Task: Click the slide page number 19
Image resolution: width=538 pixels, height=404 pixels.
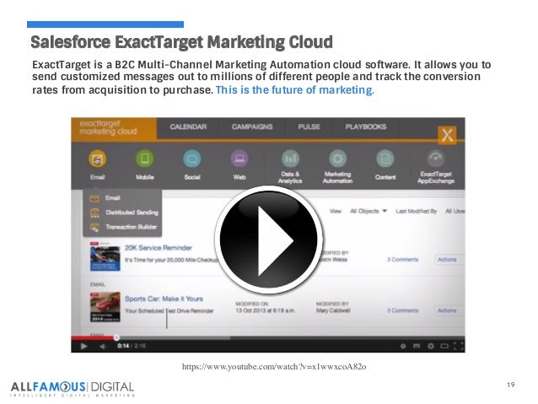Action: pyautogui.click(x=510, y=385)
